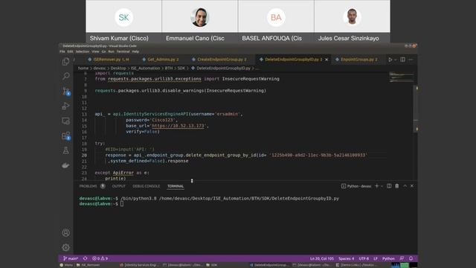Create a new terminal with plus icon

pos(377,186)
